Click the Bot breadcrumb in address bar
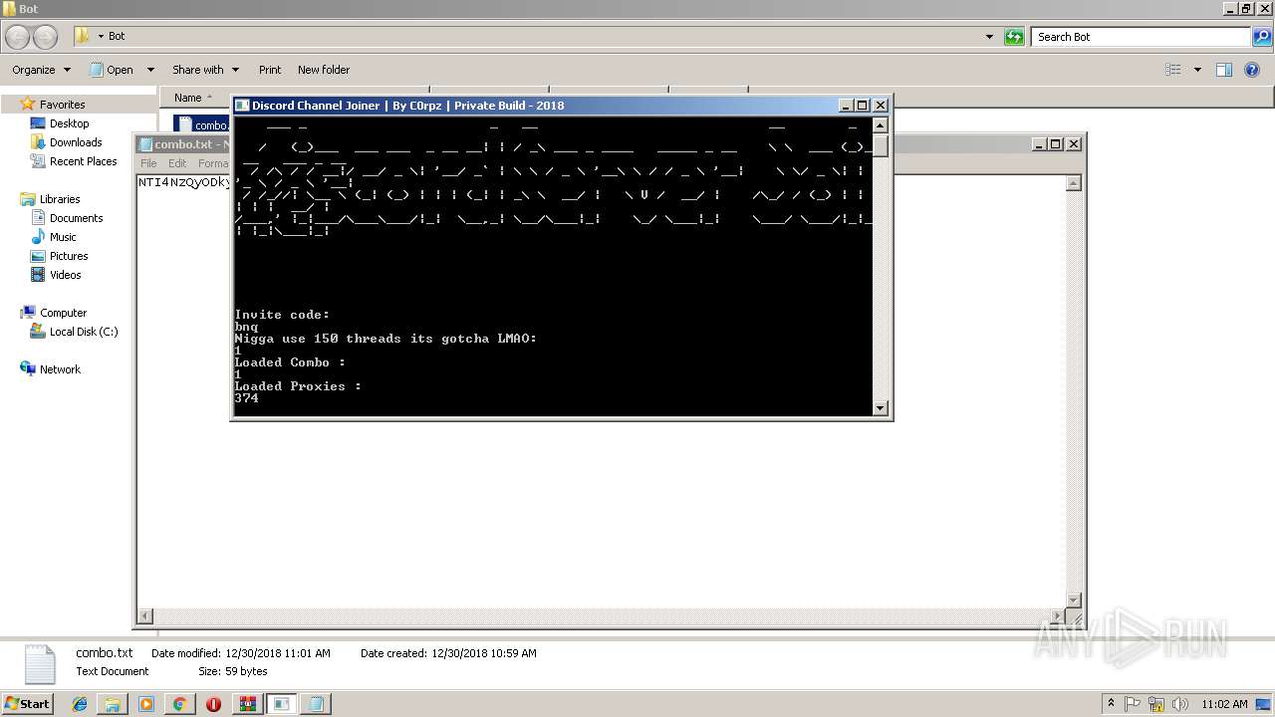This screenshot has width=1275, height=717. click(x=117, y=36)
